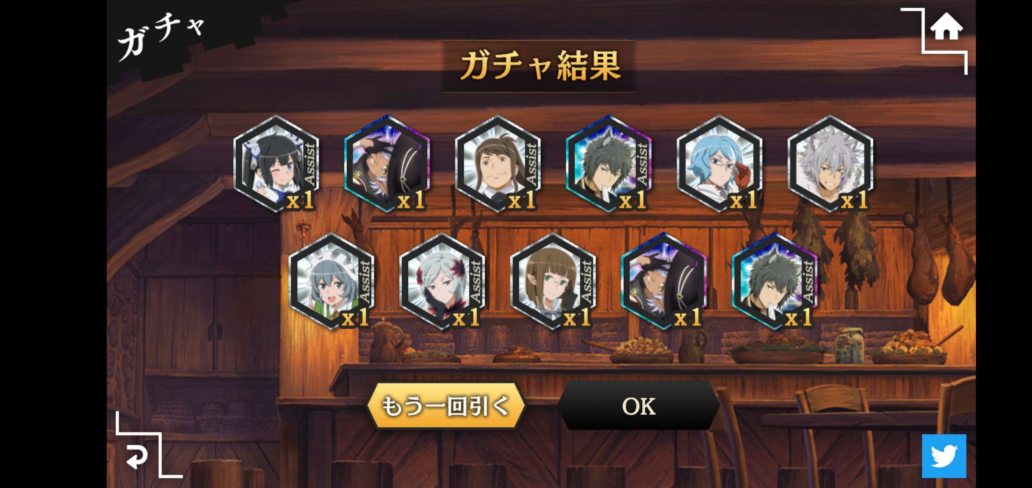The image size is (1032, 488).
Task: Share result via Twitter icon
Action: [944, 456]
